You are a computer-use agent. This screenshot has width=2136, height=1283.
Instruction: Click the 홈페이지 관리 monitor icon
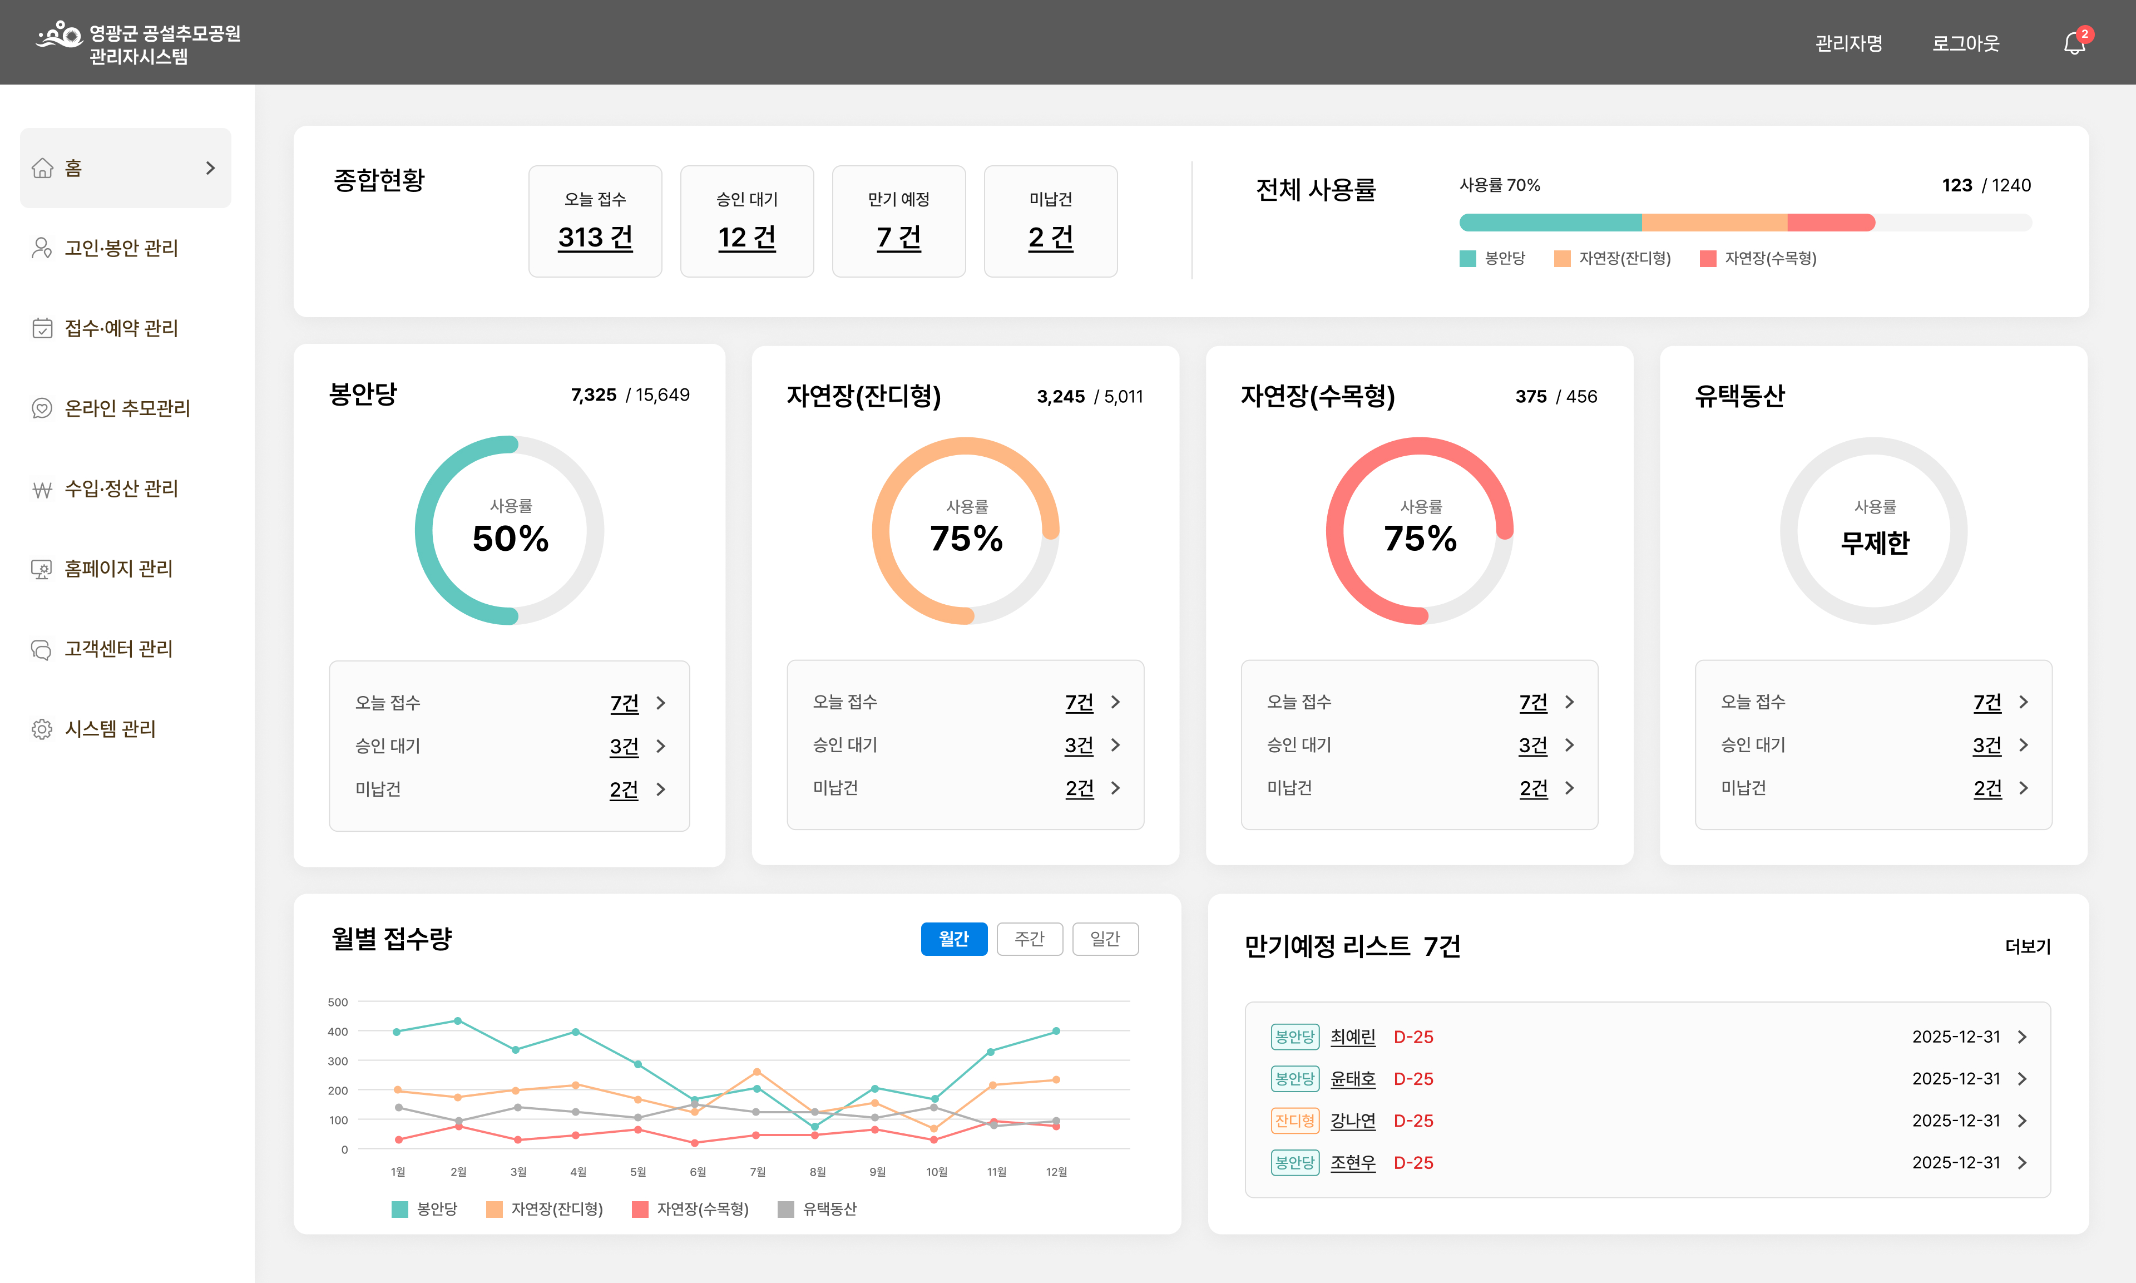coord(42,569)
